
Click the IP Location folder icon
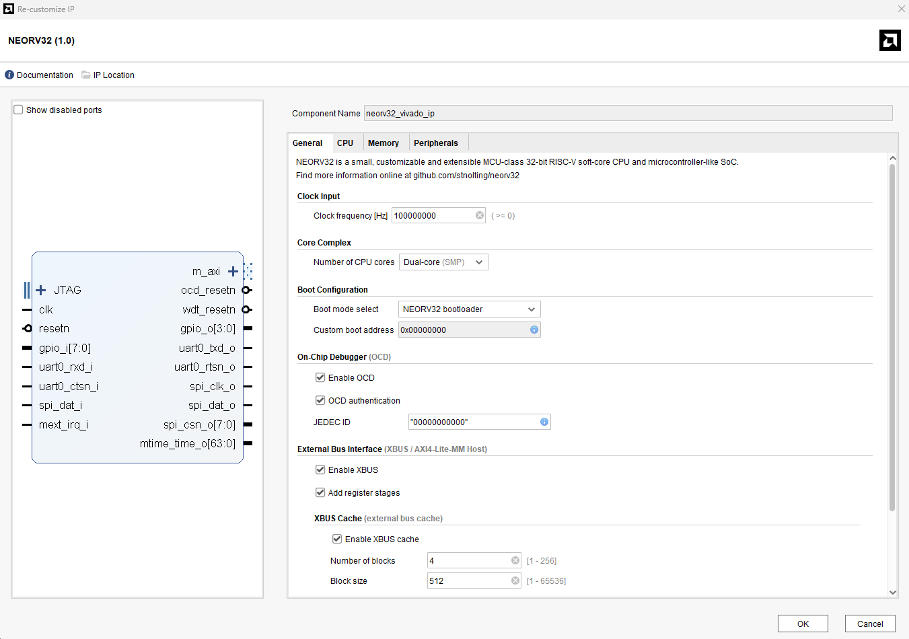86,75
